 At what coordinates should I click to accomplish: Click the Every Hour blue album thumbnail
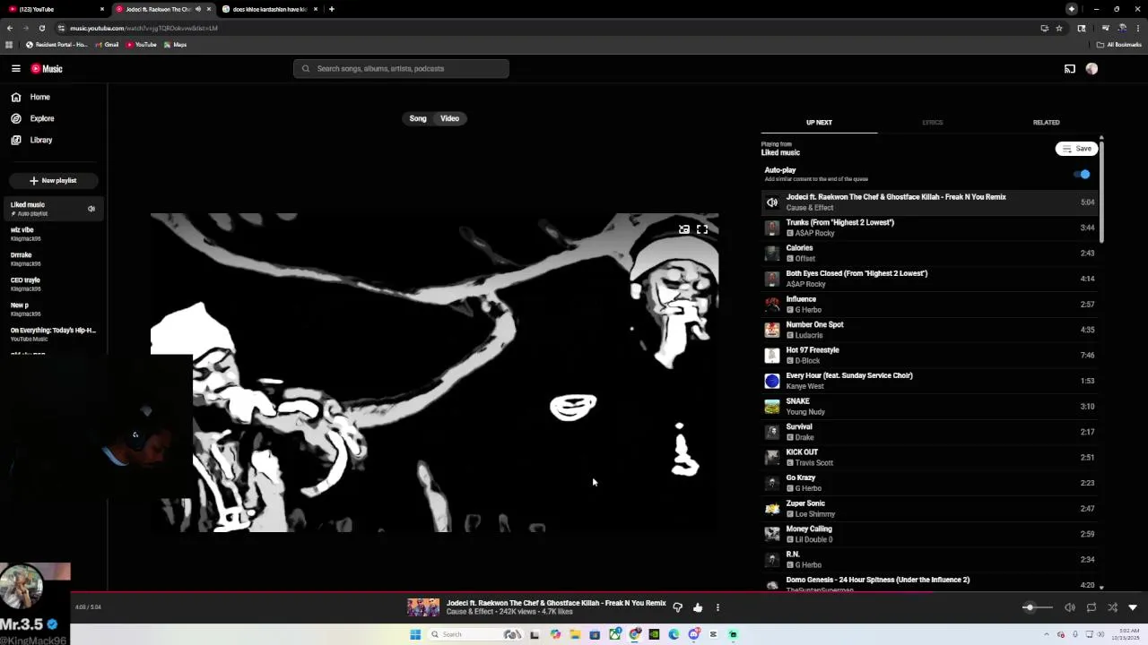[x=772, y=381]
